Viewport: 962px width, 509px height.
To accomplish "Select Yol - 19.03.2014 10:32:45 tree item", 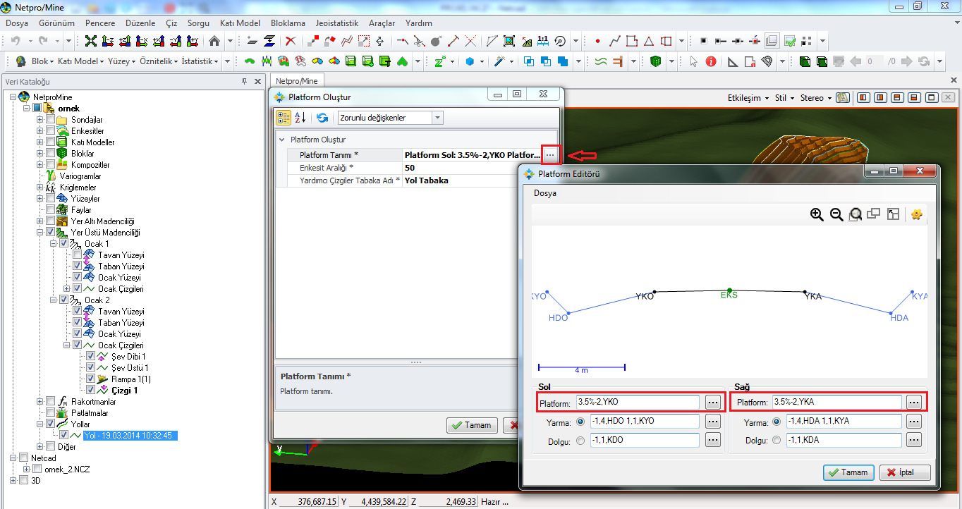I will coord(130,436).
